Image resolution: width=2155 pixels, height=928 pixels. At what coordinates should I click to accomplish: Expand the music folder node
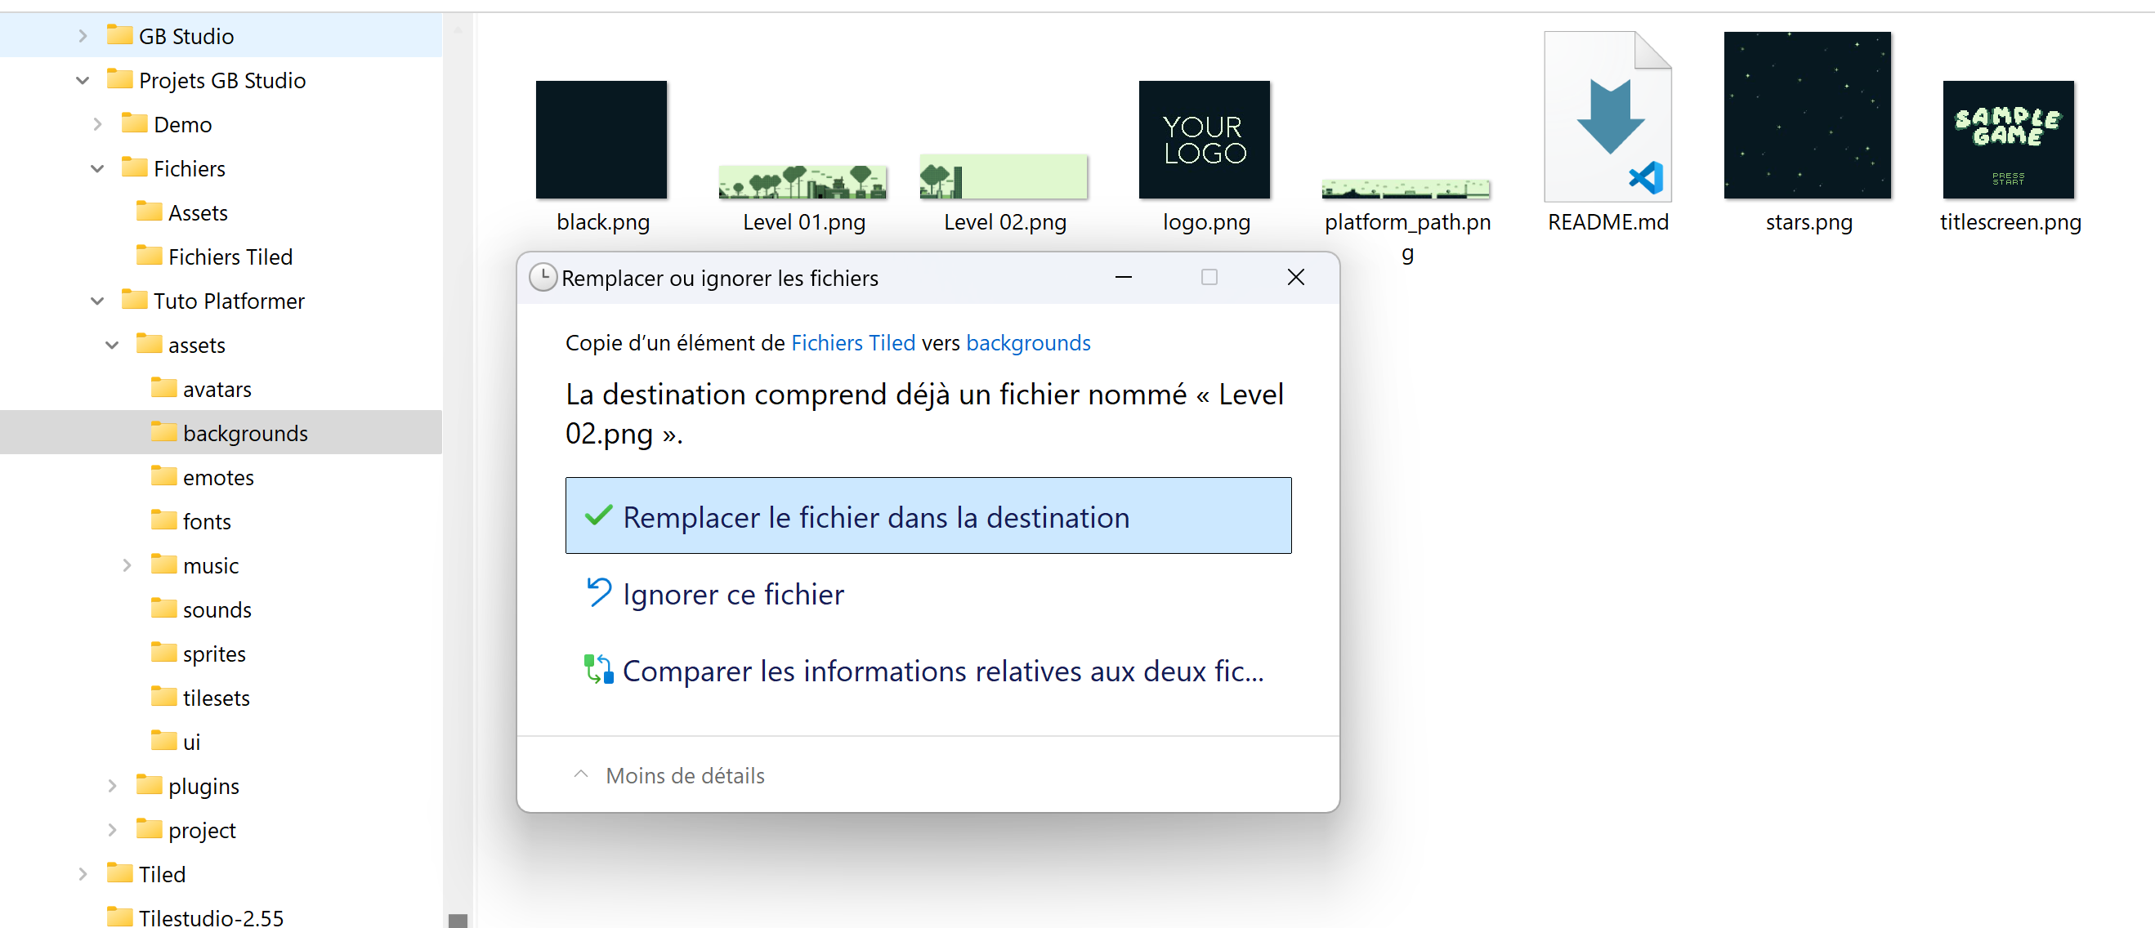click(x=127, y=566)
